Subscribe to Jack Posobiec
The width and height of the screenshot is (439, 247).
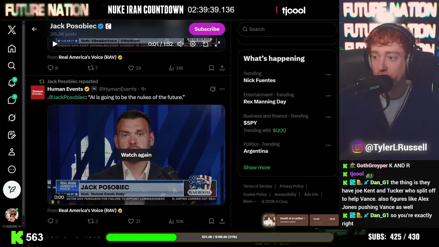207,29
